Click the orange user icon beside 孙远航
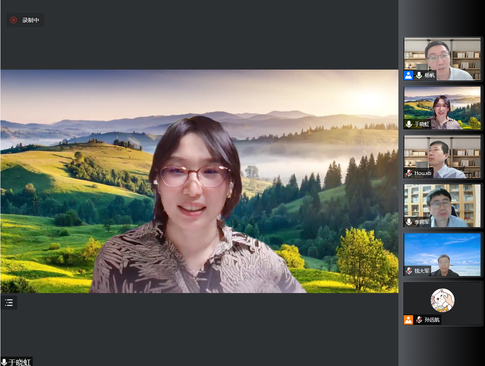The image size is (485, 366). click(408, 320)
